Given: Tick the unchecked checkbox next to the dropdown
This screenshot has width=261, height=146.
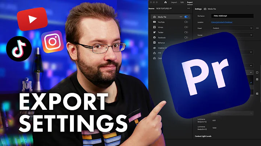Looking at the screenshot, I should (257, 72).
